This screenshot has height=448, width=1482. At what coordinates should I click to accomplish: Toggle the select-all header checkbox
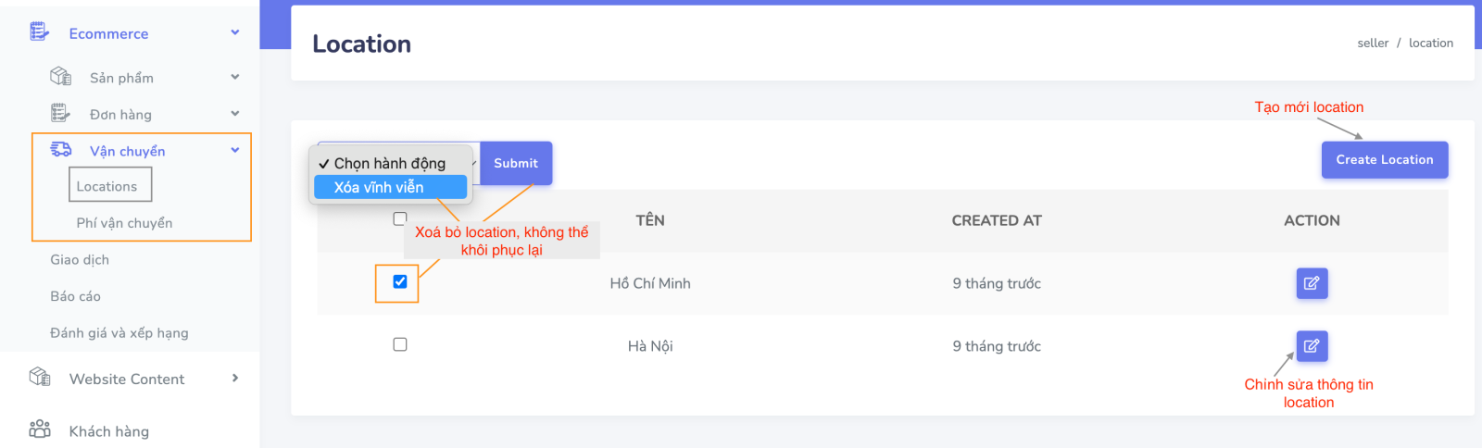click(400, 218)
